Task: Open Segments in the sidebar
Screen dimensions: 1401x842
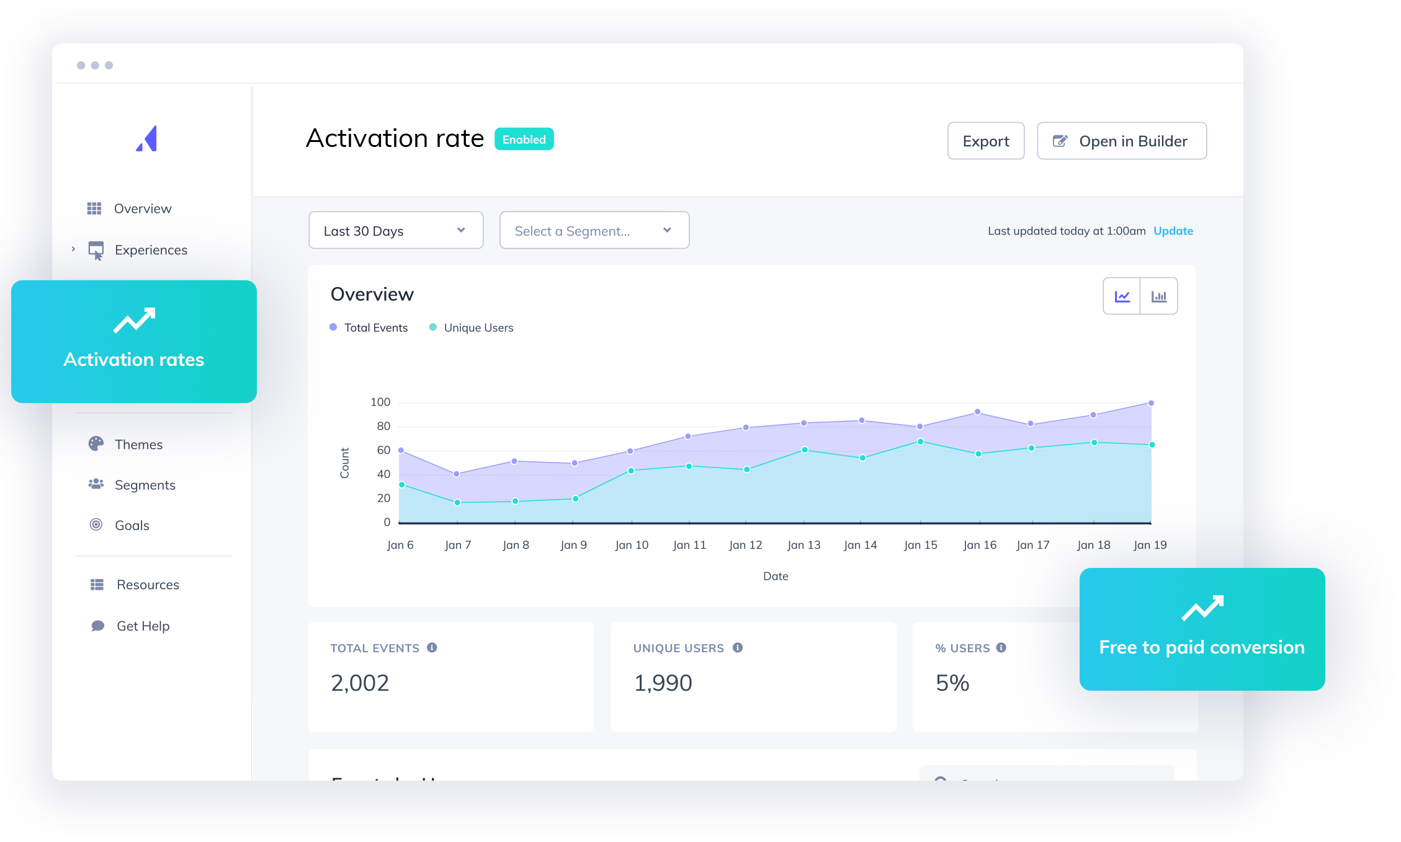Action: (x=145, y=485)
